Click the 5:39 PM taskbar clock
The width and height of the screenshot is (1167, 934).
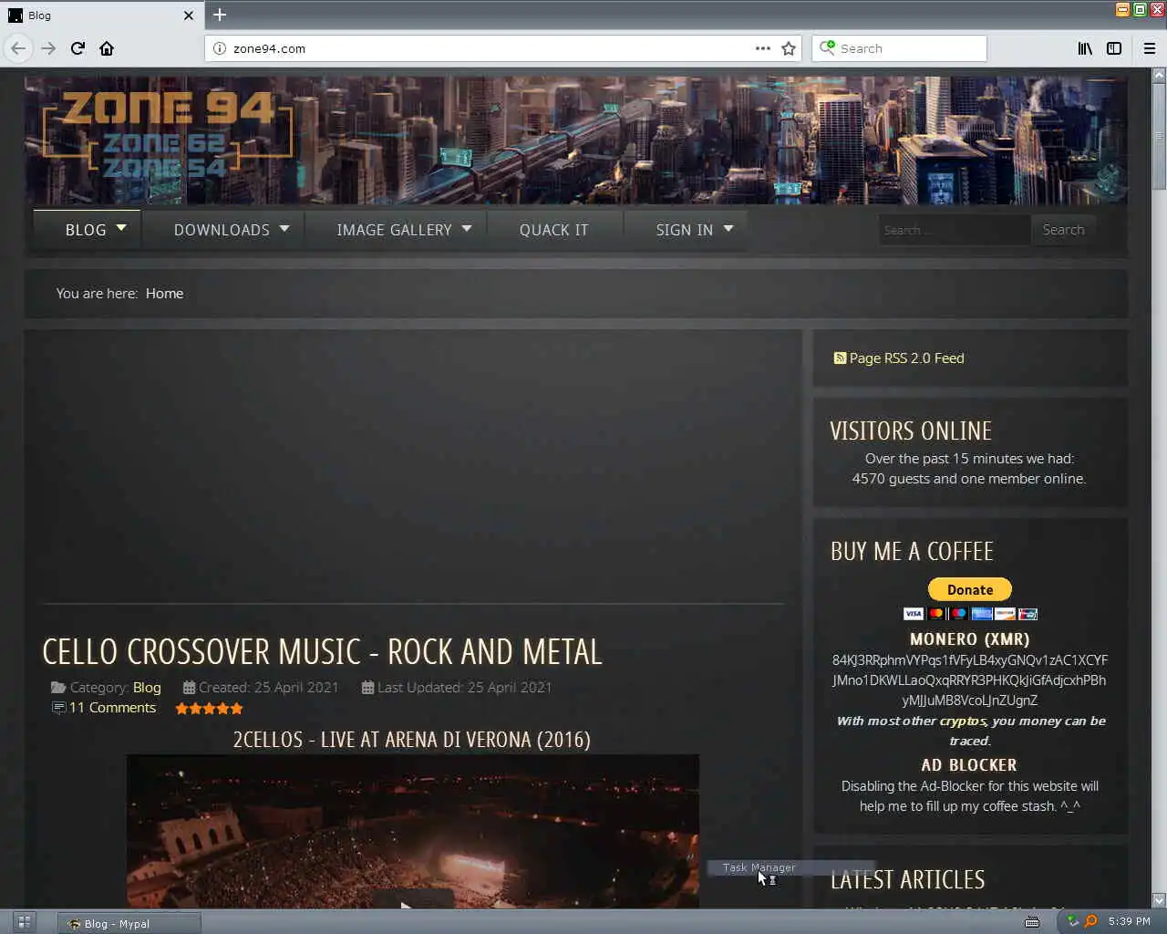(x=1129, y=921)
